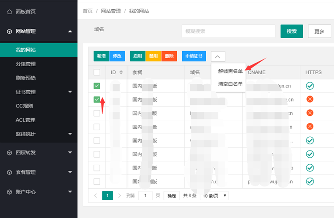Click the orange HTTPS cross in second row

(x=310, y=99)
